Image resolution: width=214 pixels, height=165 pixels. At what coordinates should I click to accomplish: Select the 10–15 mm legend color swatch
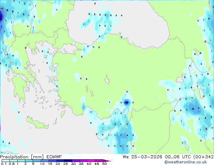point(45,161)
